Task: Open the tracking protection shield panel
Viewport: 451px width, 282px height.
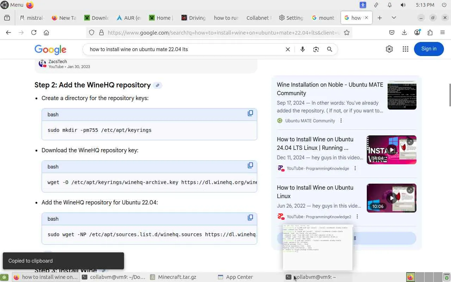Action: pos(92,32)
